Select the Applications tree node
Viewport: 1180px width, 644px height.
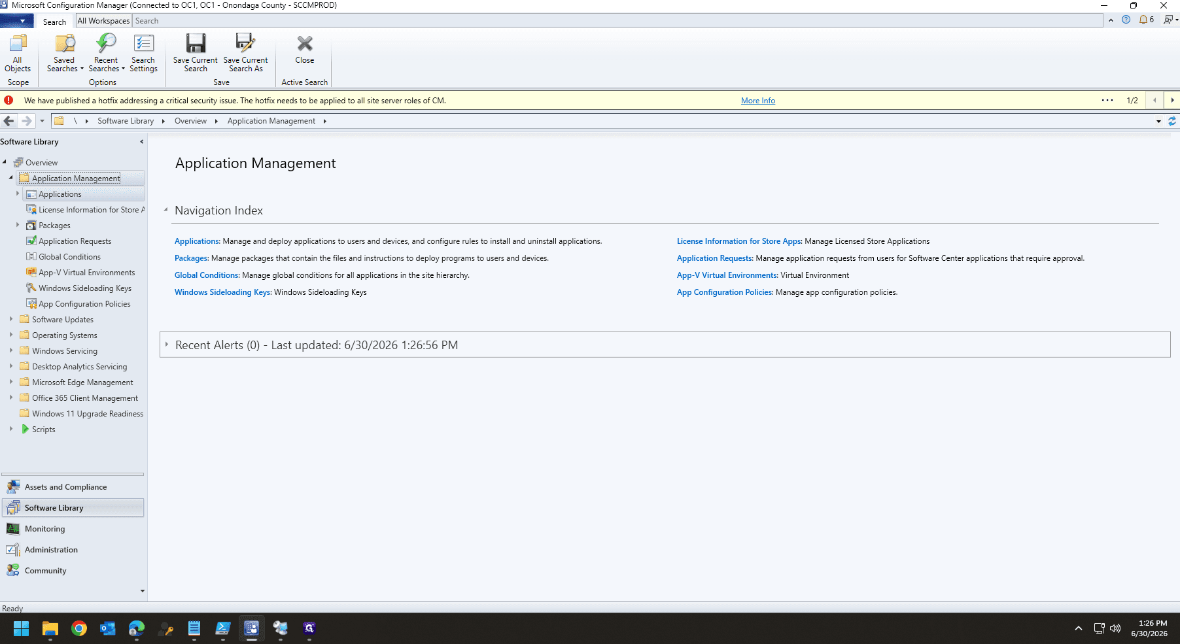(x=60, y=194)
